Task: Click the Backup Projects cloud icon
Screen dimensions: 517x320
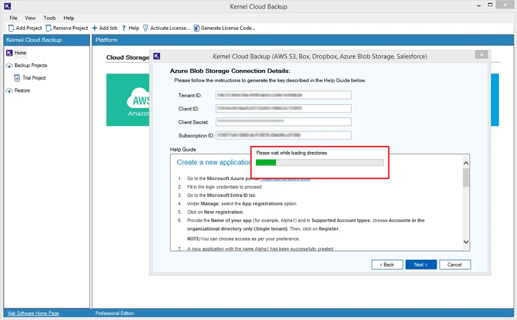Action: click(x=9, y=65)
